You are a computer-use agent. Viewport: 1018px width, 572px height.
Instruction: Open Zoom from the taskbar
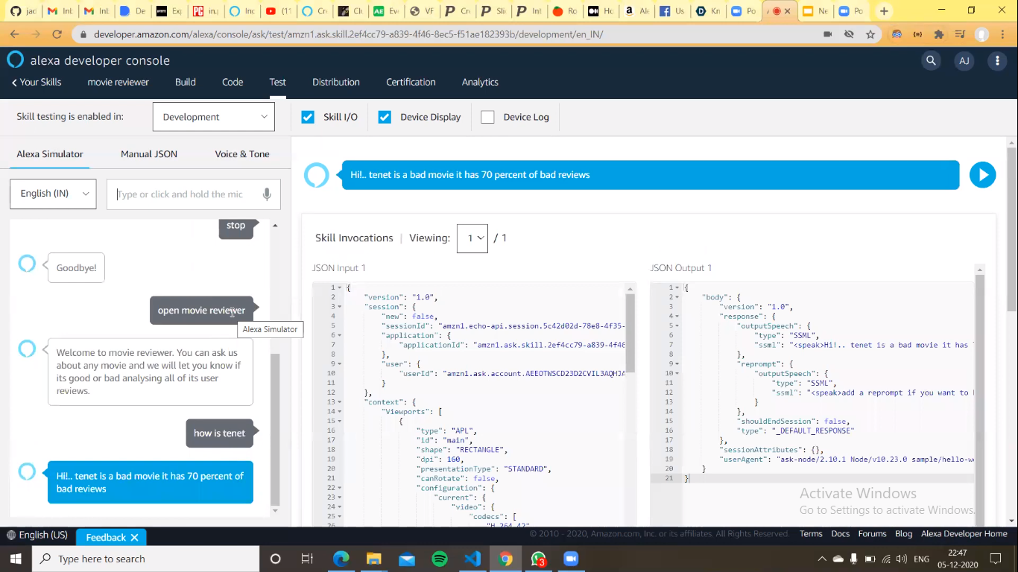point(571,559)
